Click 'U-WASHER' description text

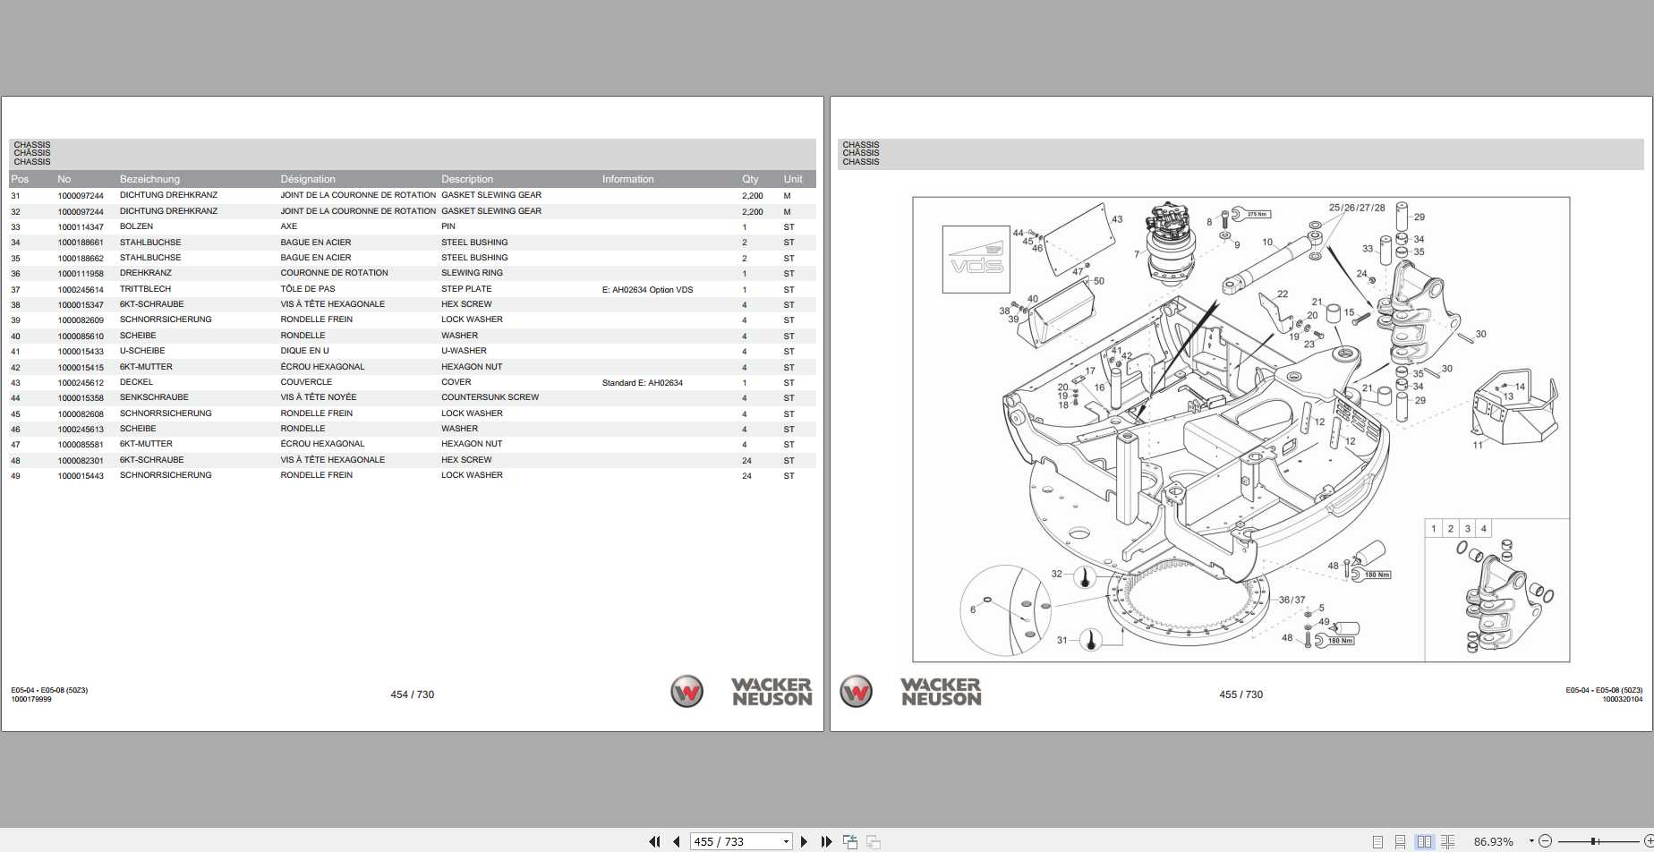[464, 351]
